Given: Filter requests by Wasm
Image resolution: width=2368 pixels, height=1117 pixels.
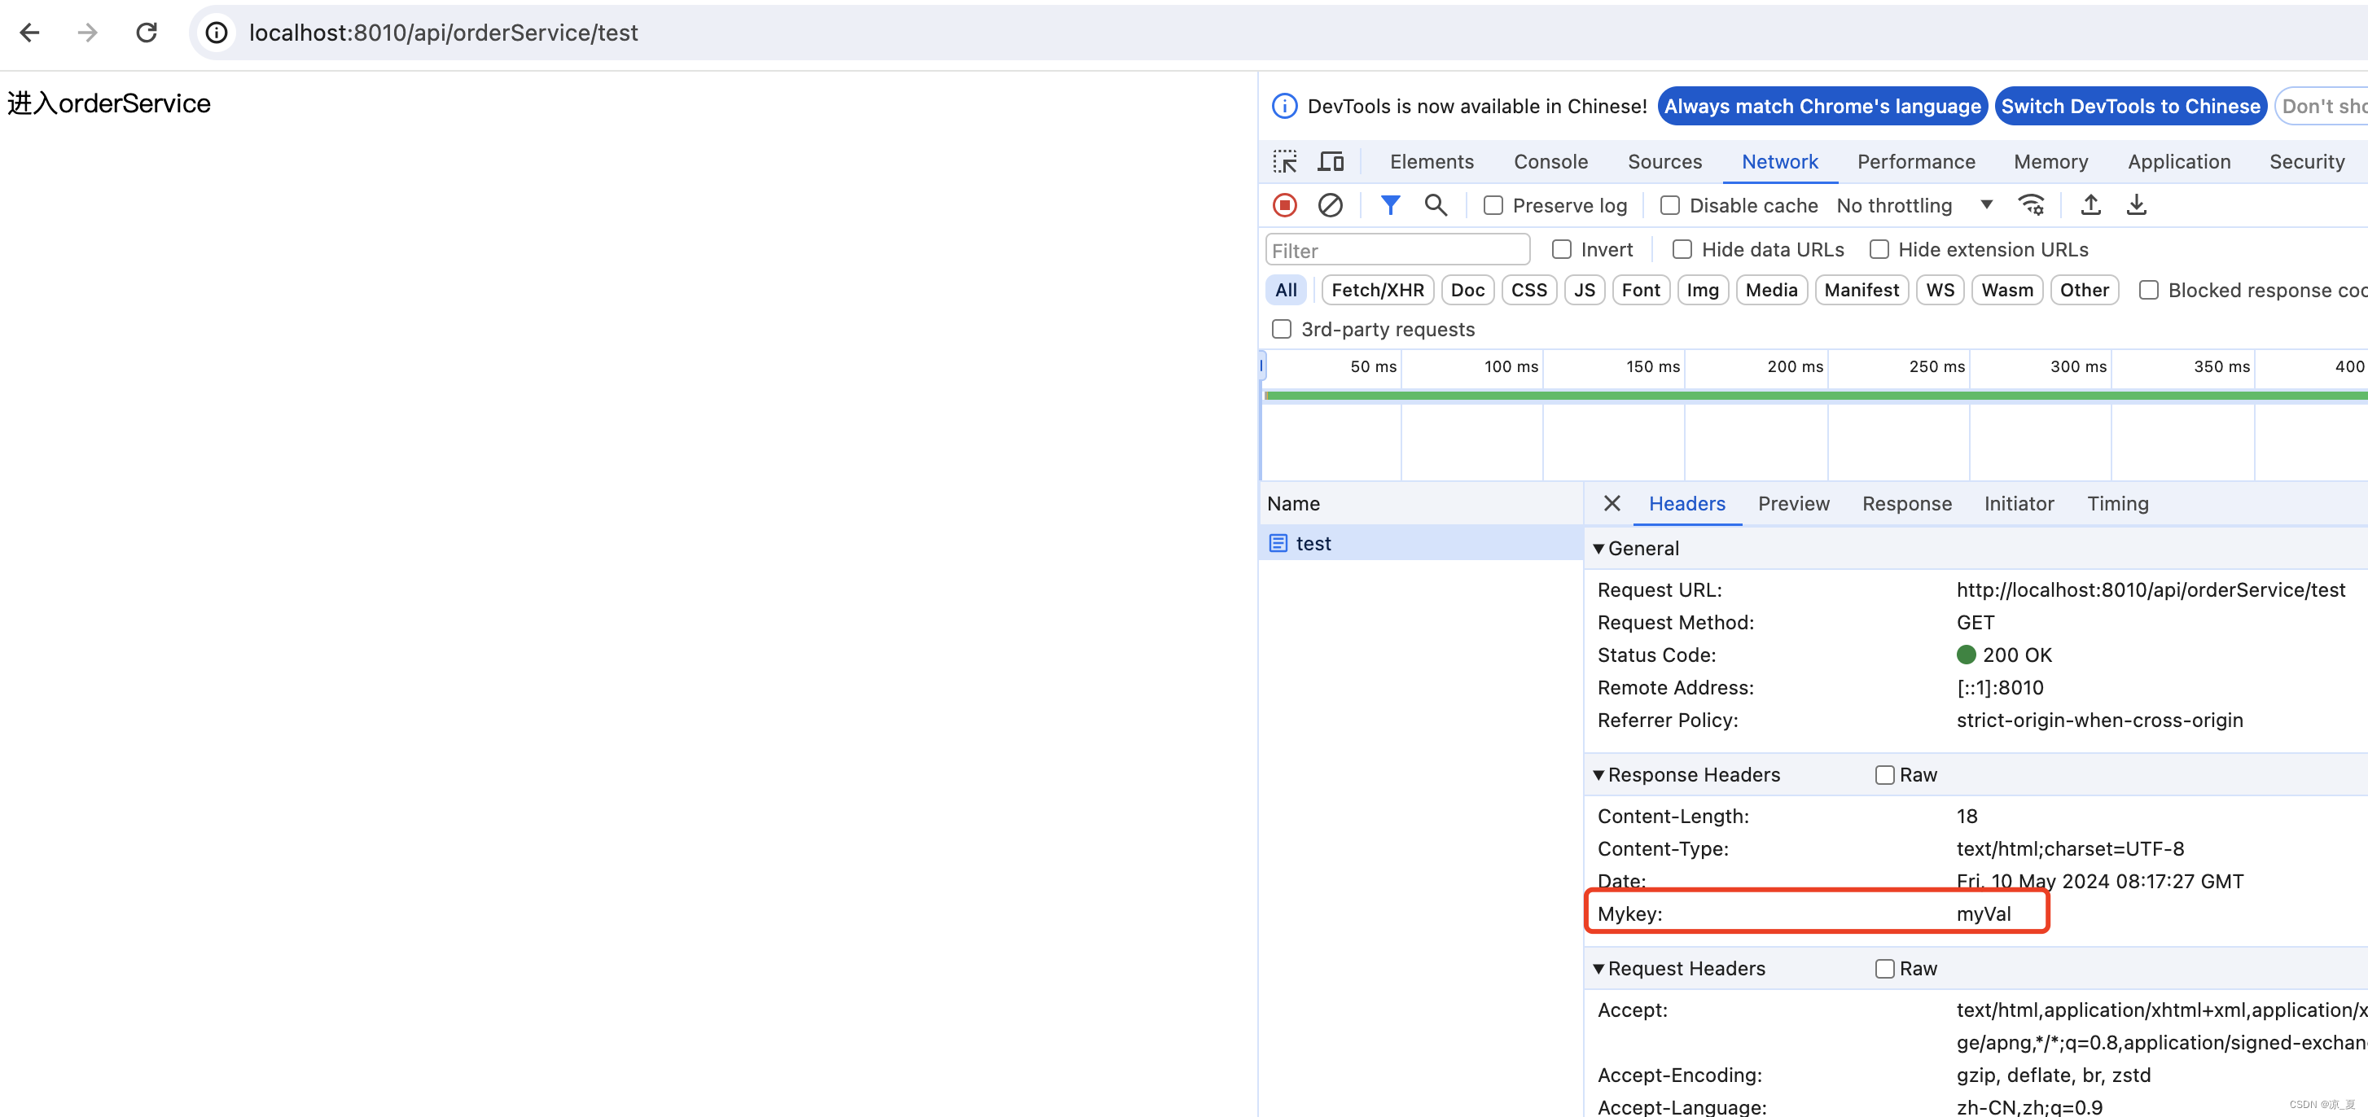Looking at the screenshot, I should click(x=2006, y=291).
